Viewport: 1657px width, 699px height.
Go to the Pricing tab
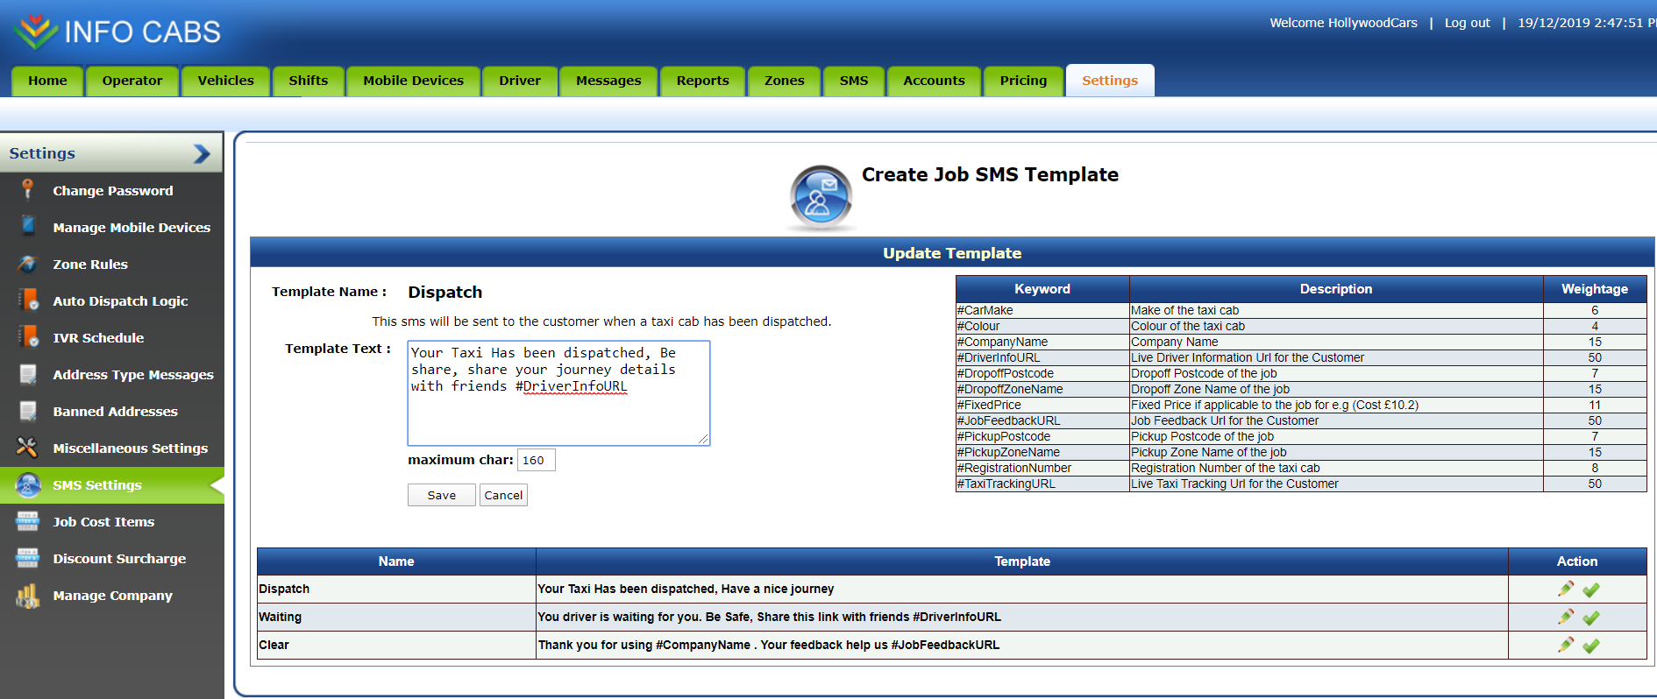pos(1023,81)
